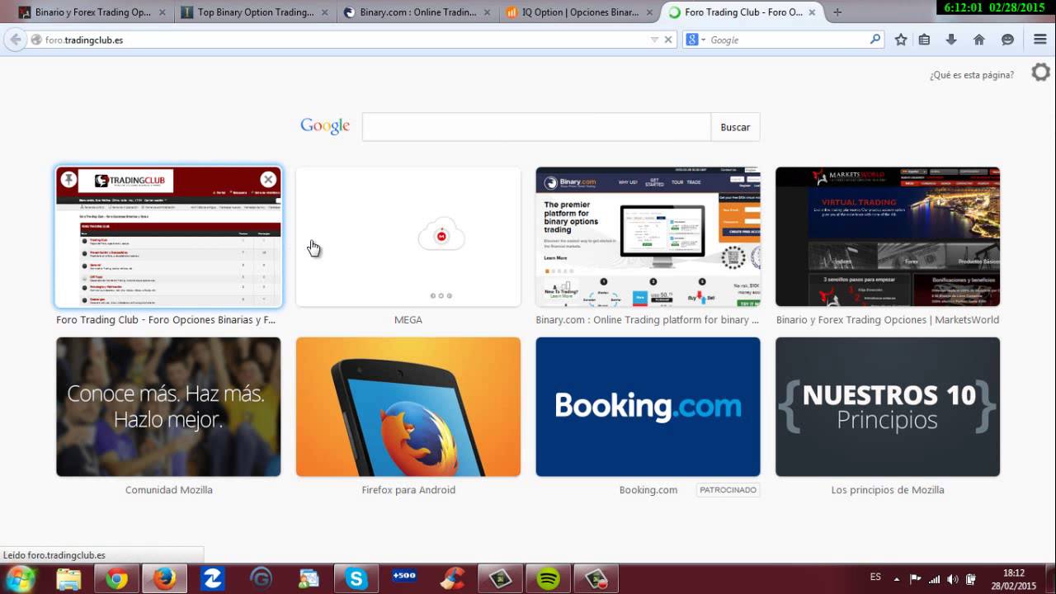Viewport: 1056px width, 594px height.
Task: Open the Comunidad Mozilla tile
Action: coord(168,407)
